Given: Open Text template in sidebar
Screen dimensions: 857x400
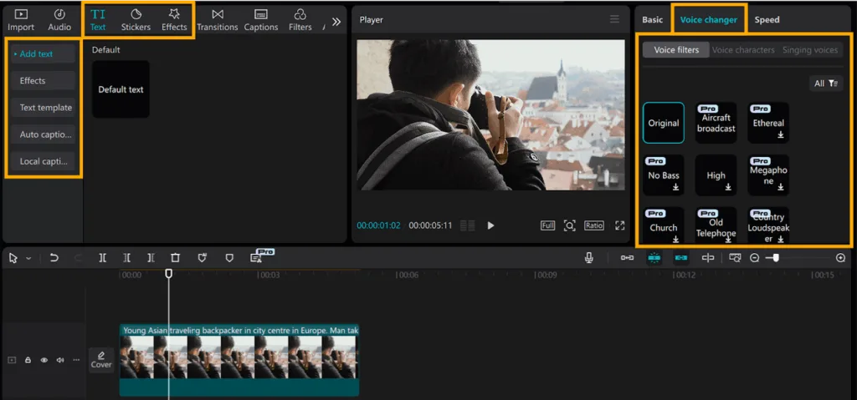Looking at the screenshot, I should click(43, 108).
